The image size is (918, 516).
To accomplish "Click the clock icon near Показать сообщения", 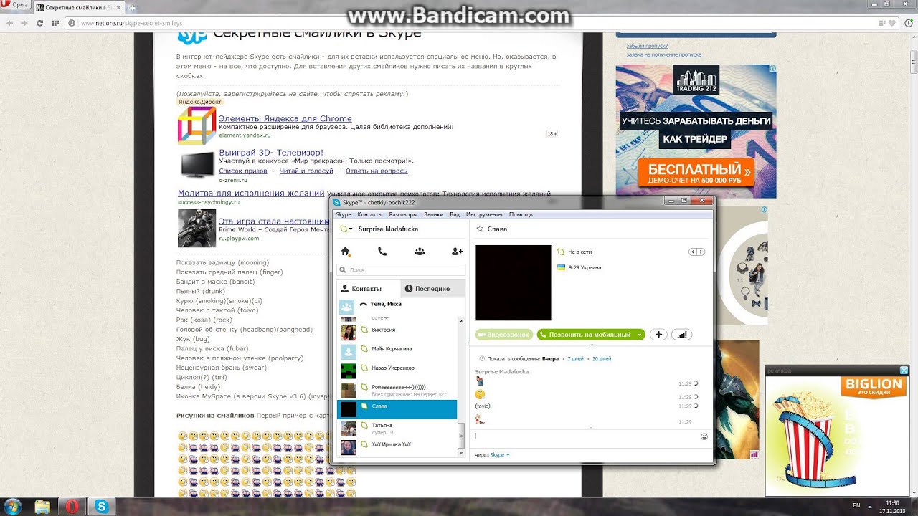I will coord(481,358).
